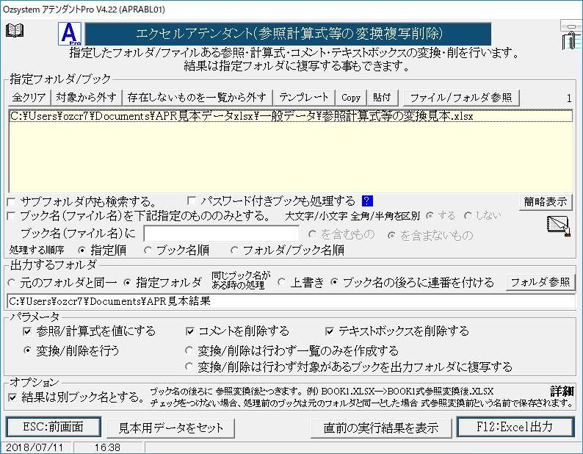Click the notepad with pencil icon
583x454 pixels.
[559, 226]
